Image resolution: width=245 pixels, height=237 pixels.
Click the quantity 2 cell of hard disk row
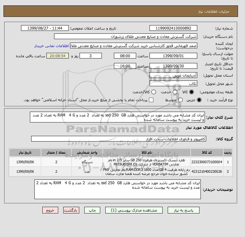pyautogui.click(x=56, y=162)
